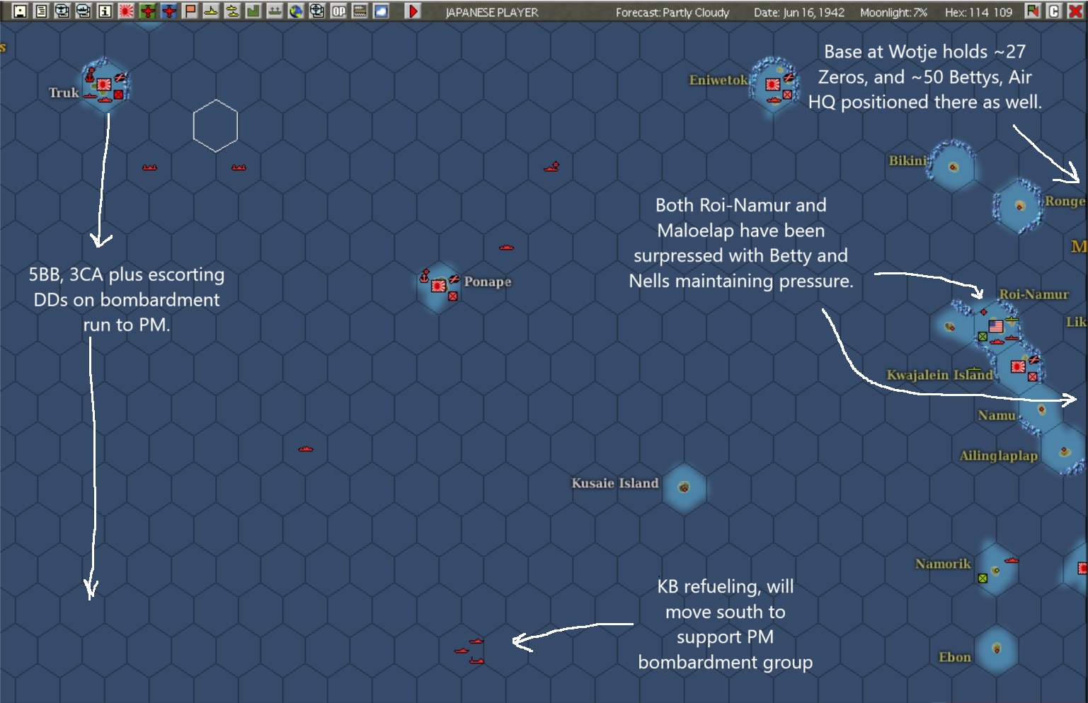This screenshot has height=703, width=1088.
Task: Select red plane on green background icon
Action: tap(148, 11)
